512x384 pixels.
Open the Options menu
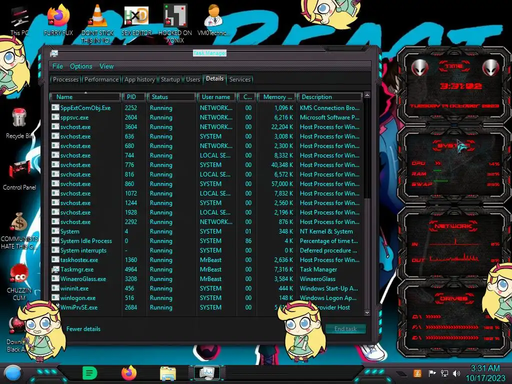pos(81,66)
